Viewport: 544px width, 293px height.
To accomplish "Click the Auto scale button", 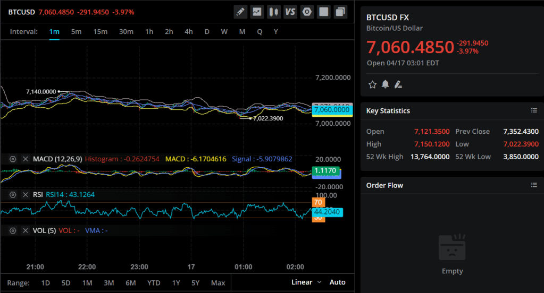I will pos(337,282).
